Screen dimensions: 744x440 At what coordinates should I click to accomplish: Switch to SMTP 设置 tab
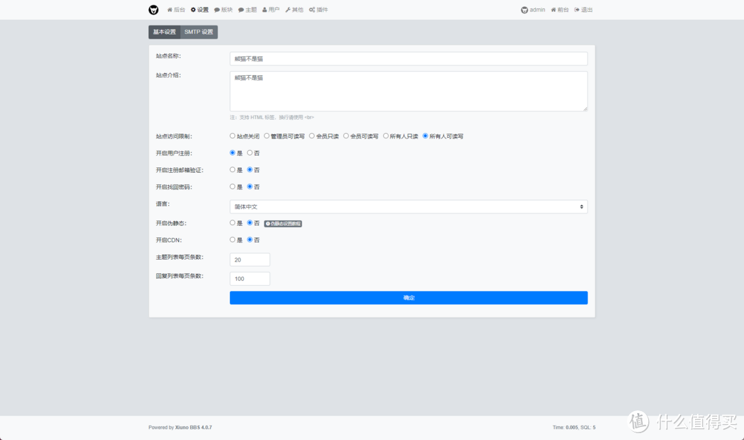(x=199, y=32)
